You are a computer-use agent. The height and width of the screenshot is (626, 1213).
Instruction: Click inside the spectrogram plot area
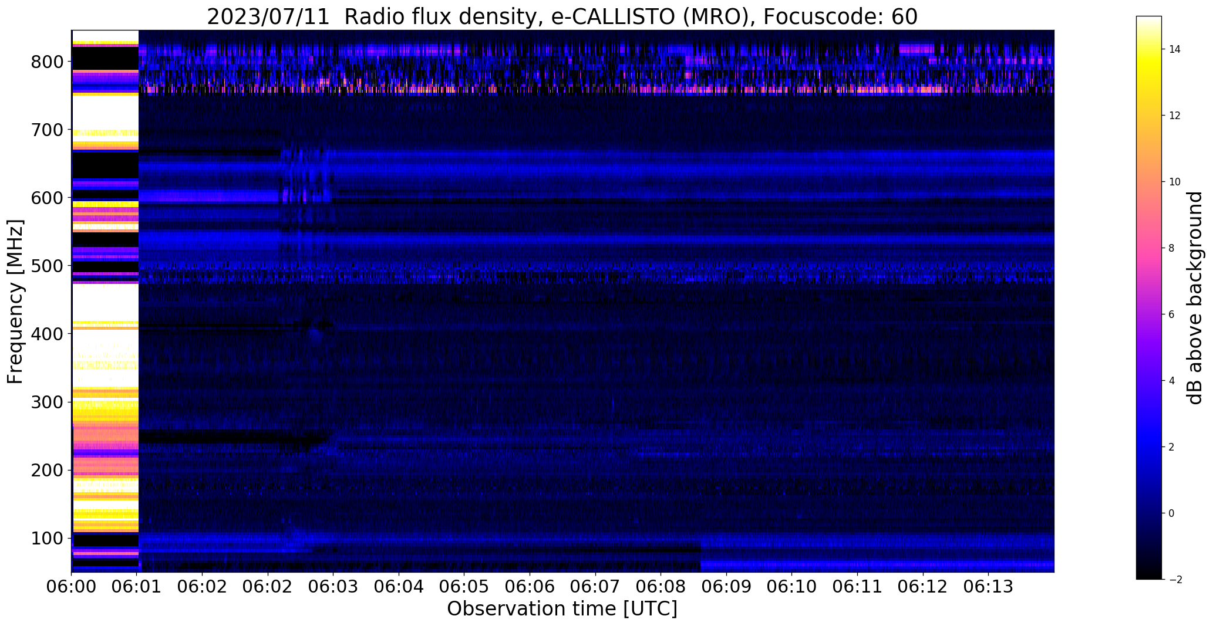[562, 301]
